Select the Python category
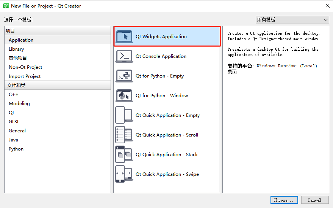This screenshot has width=333, height=208. pos(58,149)
